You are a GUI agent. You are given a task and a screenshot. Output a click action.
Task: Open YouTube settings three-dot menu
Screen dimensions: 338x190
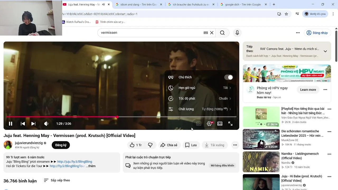298,33
